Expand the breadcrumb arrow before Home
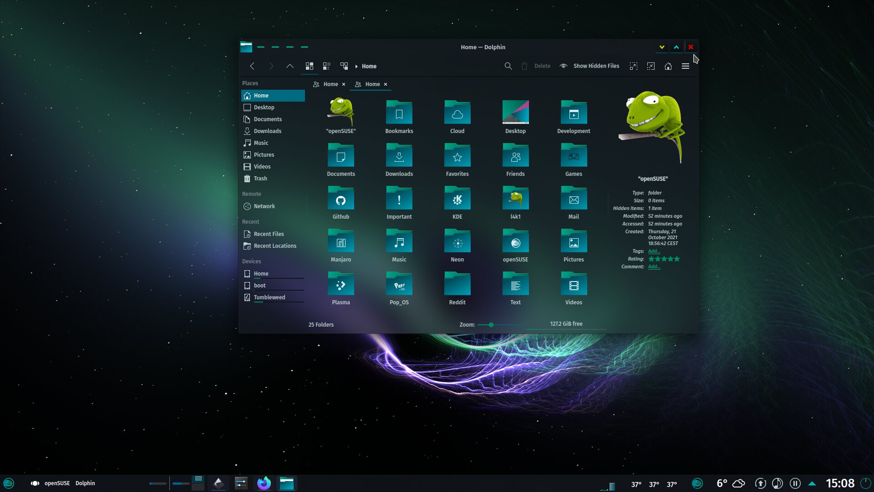Screen dimensions: 874x492 [356, 67]
